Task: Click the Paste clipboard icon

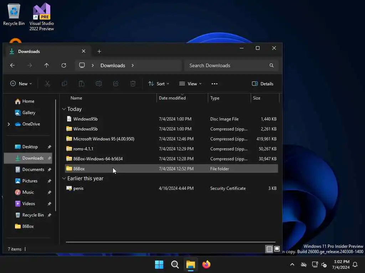Action: point(82,84)
